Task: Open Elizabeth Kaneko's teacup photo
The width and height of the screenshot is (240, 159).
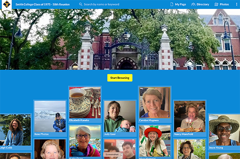Action: tap(85, 103)
